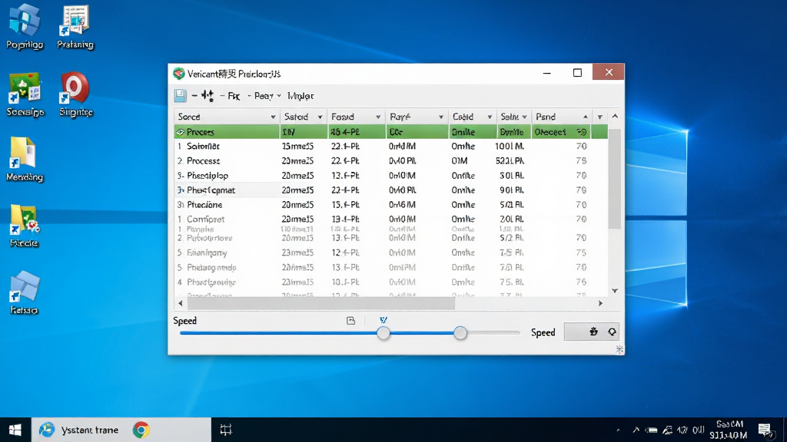The width and height of the screenshot is (787, 442).
Task: Open the Mercdang folder on the desktop
Action: [25, 160]
